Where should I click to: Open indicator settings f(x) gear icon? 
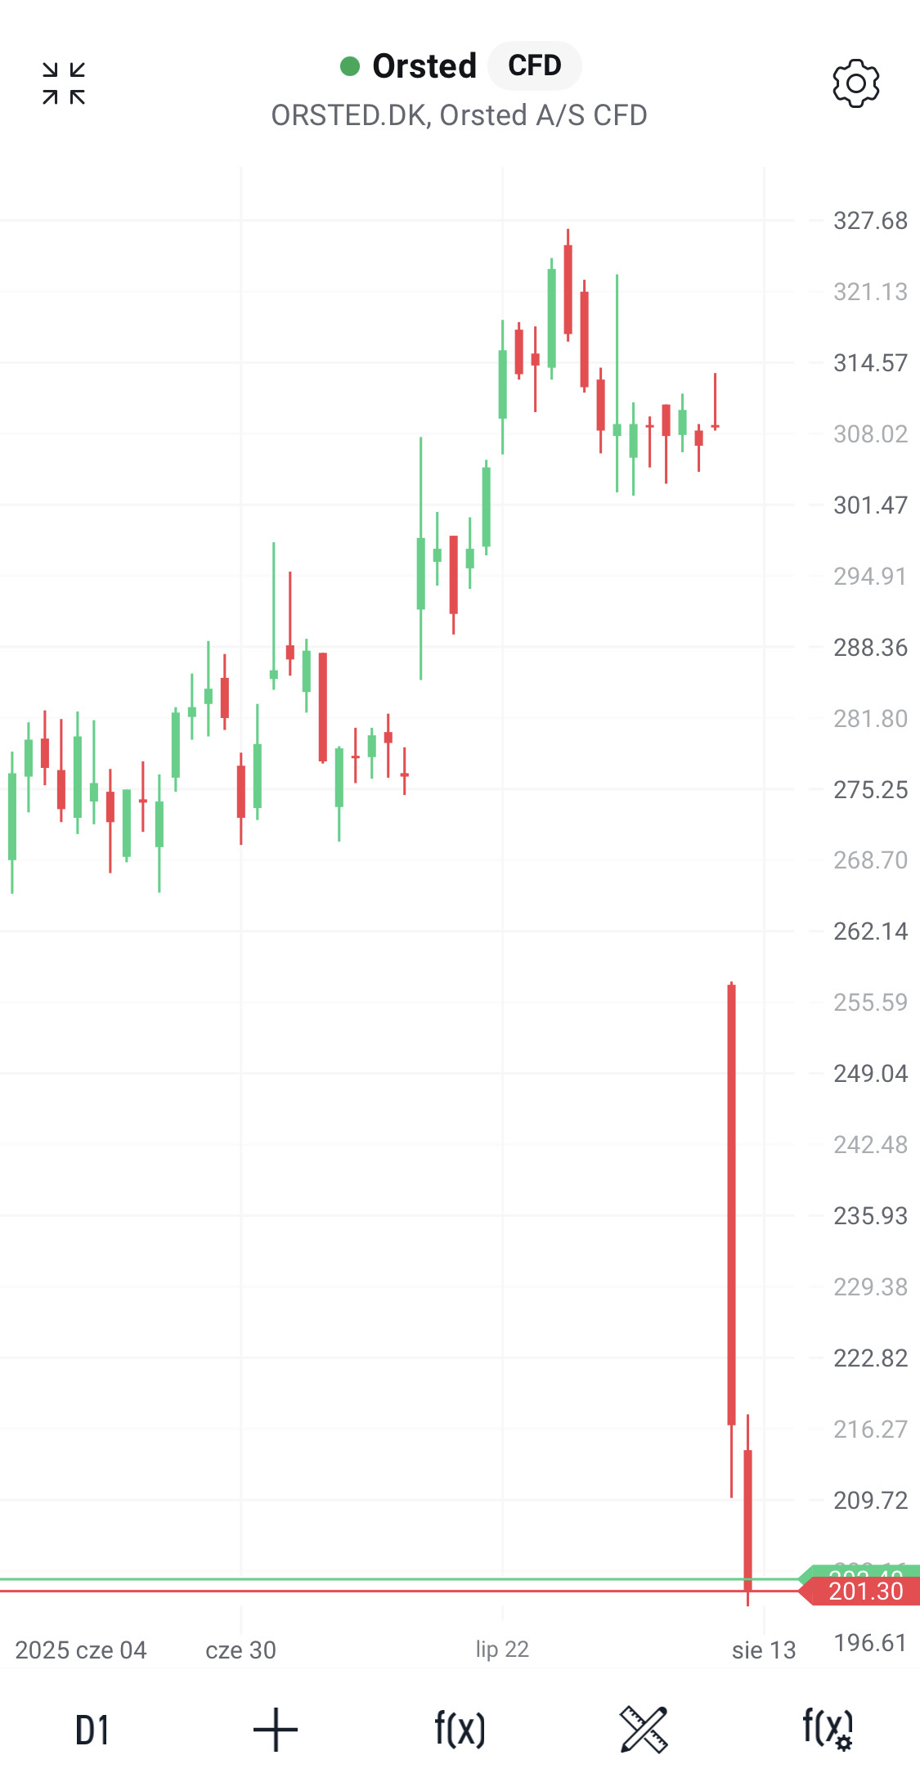click(828, 1729)
